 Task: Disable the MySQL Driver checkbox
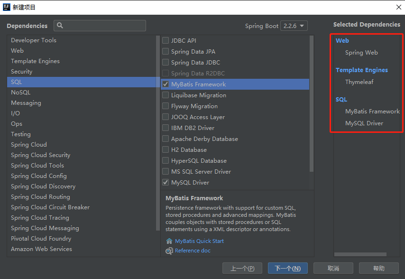pos(166,182)
